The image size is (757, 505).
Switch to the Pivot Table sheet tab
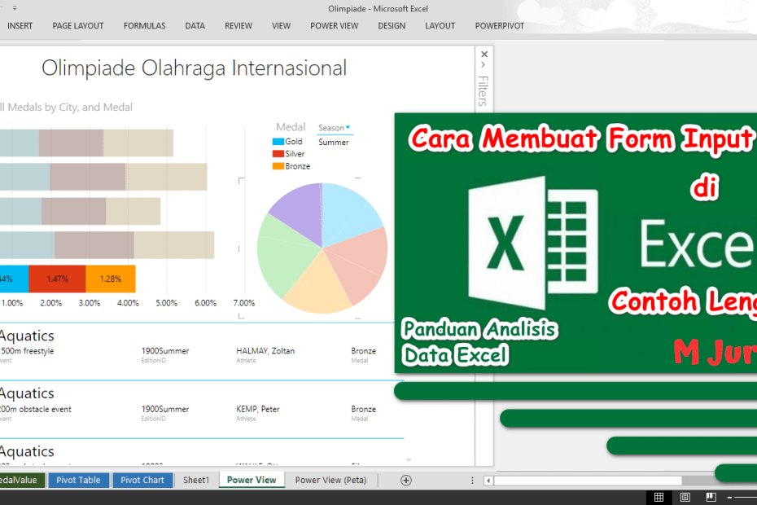click(78, 480)
